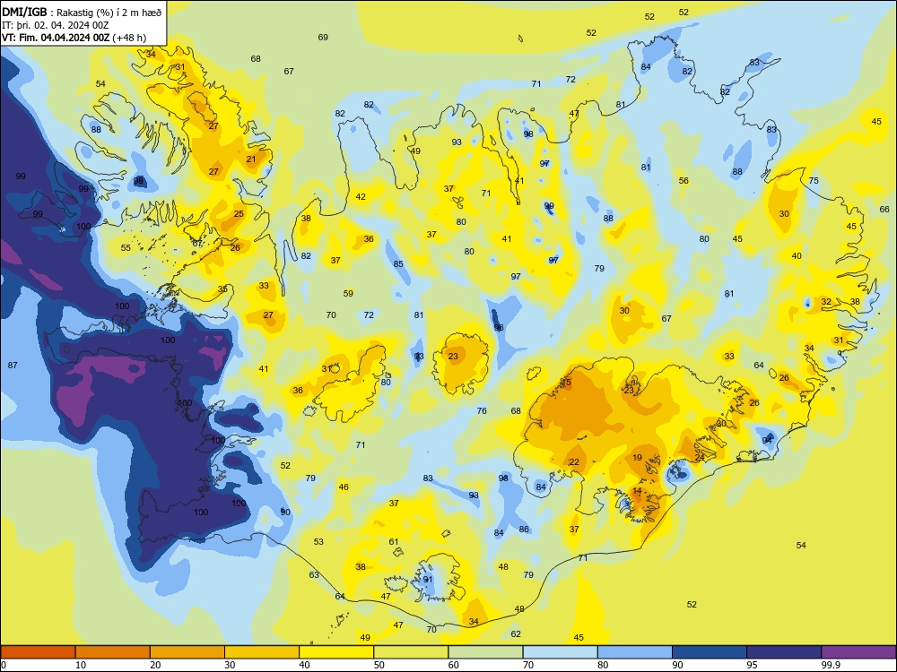Viewport: 897px width, 672px height.
Task: Click the 60–70 pale green legend swatch
Action: coord(485,652)
